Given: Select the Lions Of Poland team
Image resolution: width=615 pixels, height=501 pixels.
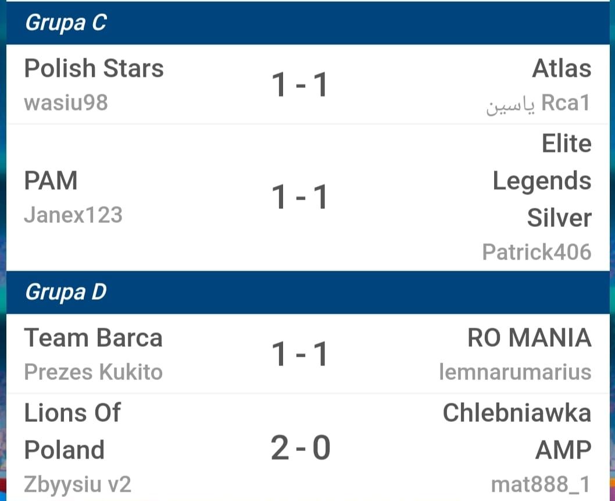Looking at the screenshot, I should pos(73,431).
